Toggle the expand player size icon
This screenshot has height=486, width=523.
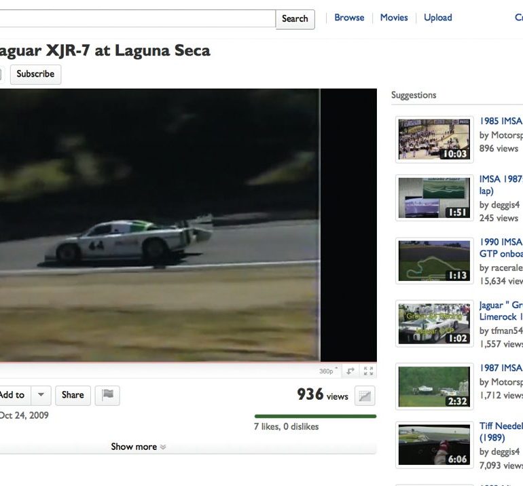(350, 371)
